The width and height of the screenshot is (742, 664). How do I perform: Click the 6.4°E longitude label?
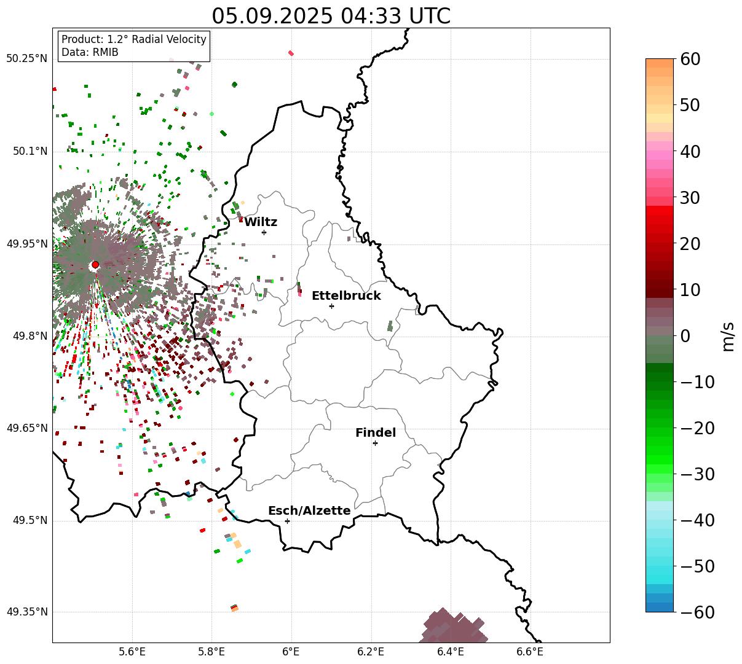pyautogui.click(x=451, y=652)
